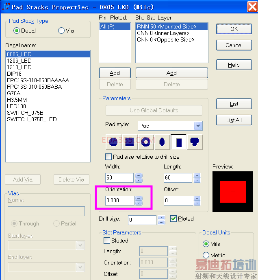Click the pad Preview image
This screenshot has height=280, width=258.
233,192
